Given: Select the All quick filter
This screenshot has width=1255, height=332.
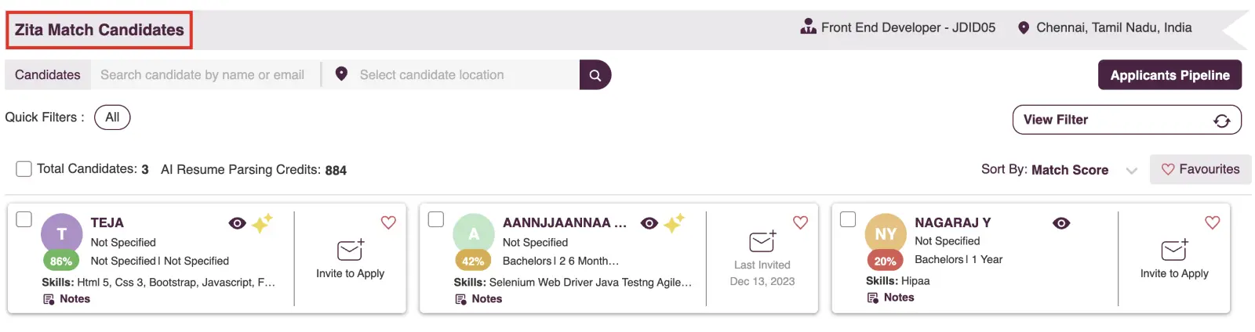Looking at the screenshot, I should (x=112, y=117).
